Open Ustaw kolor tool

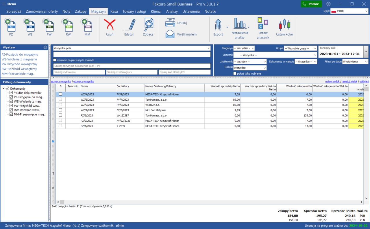coord(284,27)
